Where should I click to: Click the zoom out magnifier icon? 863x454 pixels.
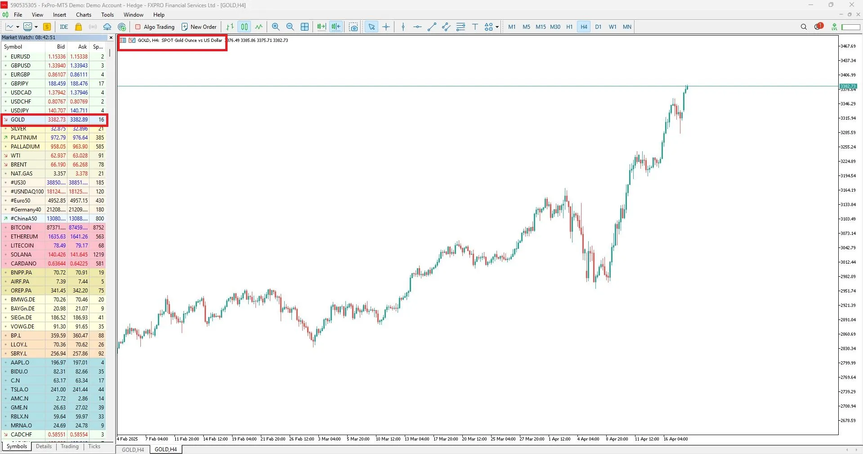[x=290, y=27]
